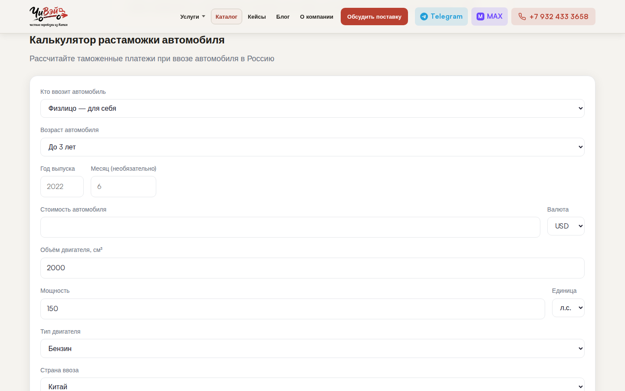Screen dimensions: 625x391
Task: Click the Стоимость автомобиля input field
Action: [290, 227]
